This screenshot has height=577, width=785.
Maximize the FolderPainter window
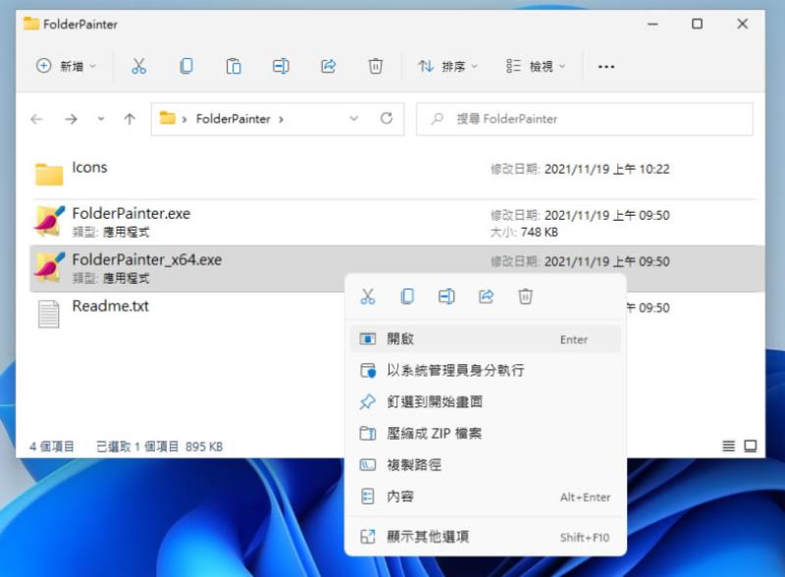tap(697, 24)
